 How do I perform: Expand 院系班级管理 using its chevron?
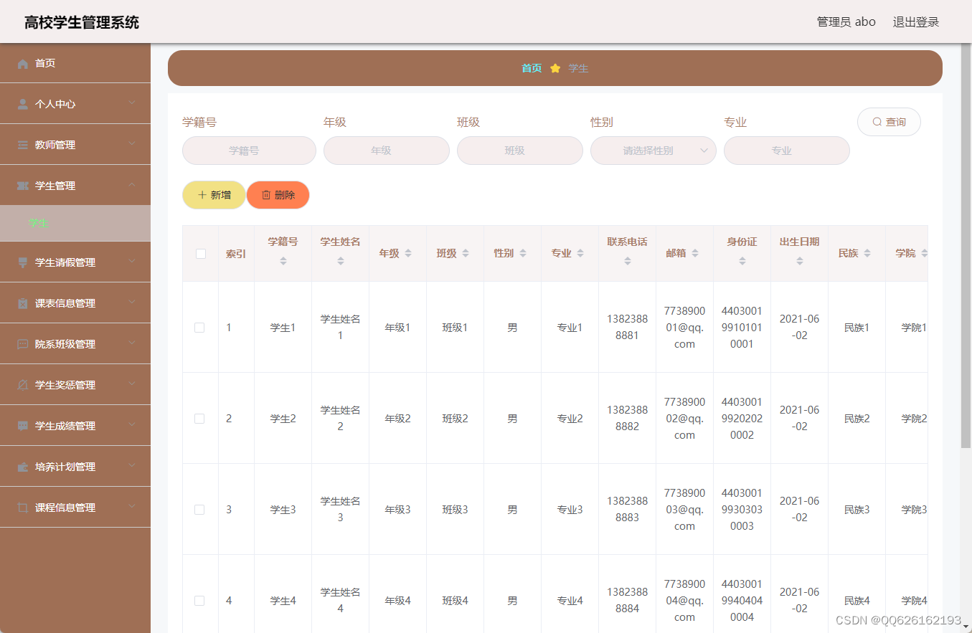point(132,343)
